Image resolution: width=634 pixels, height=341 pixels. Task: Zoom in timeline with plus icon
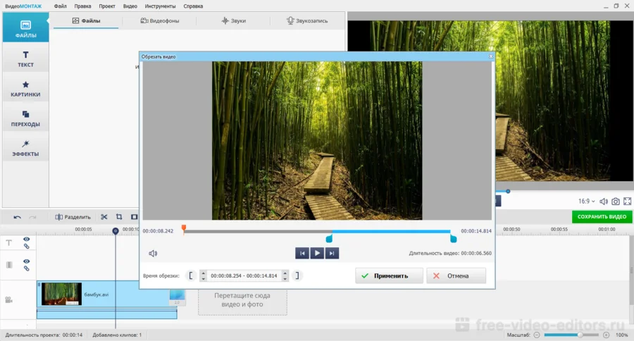point(606,335)
